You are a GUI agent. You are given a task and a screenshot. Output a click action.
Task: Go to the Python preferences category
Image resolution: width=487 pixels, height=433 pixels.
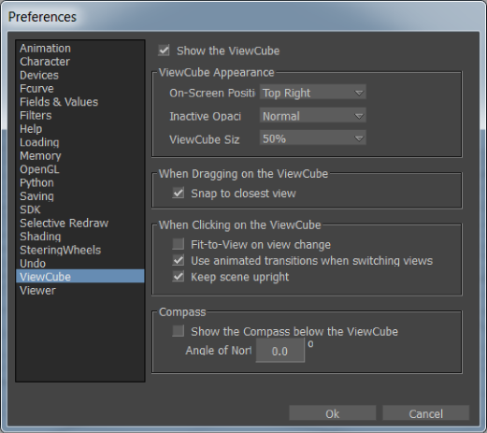point(36,182)
